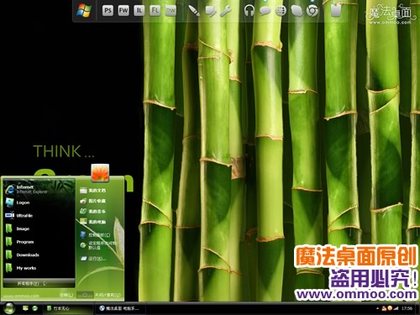Open My Documents (first right-column item)
The image size is (420, 315).
click(x=92, y=191)
